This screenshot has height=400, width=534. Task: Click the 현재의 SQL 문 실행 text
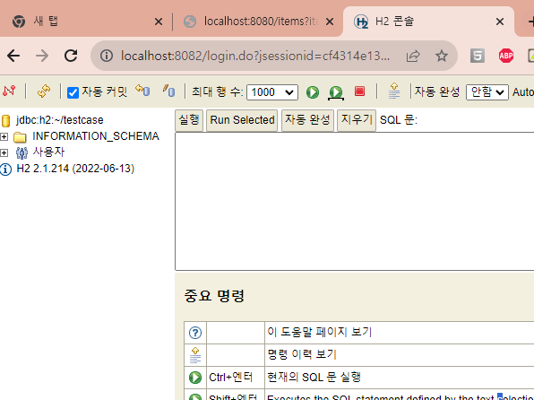(314, 378)
